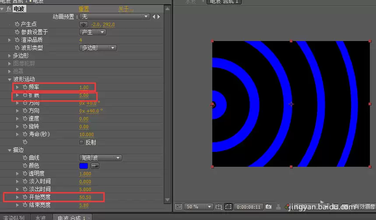Toggle the 开始宽度 animation stopwatch

coord(25,197)
